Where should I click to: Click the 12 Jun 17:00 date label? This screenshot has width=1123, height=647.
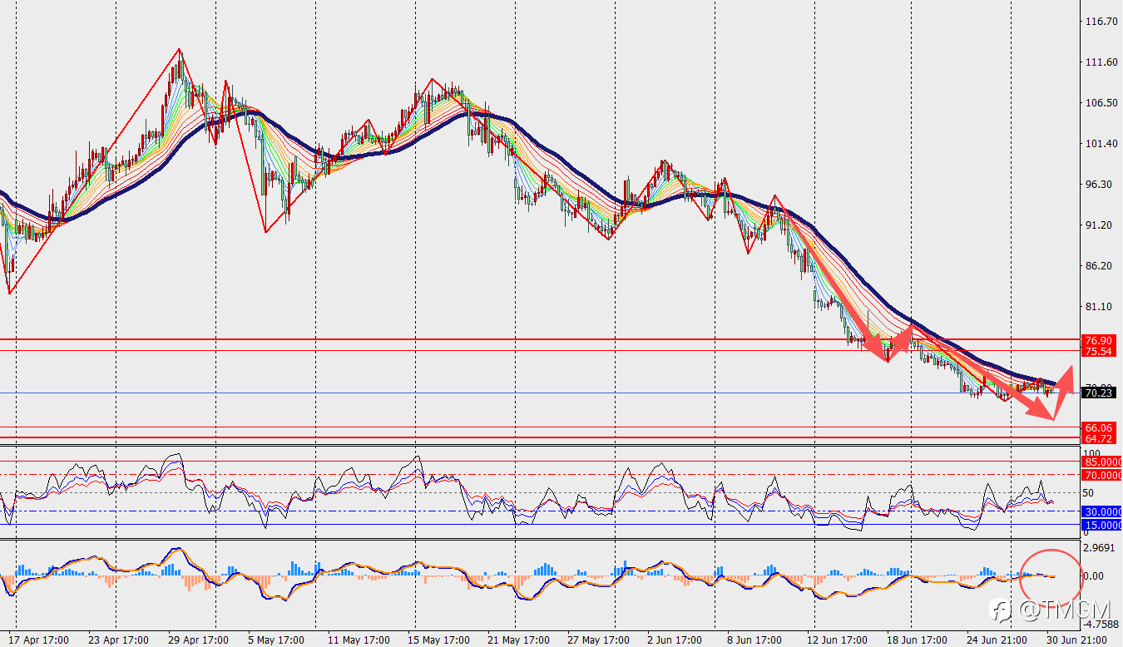836,640
